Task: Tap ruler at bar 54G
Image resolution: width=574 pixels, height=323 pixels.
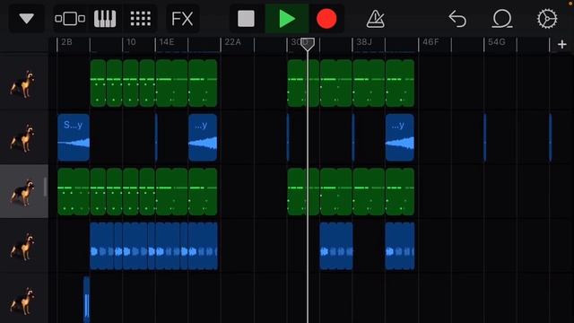Action: pos(496,42)
